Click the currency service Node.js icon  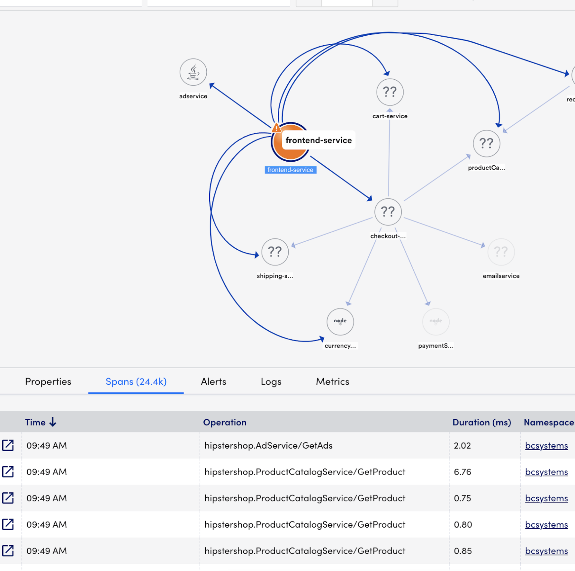coord(340,321)
